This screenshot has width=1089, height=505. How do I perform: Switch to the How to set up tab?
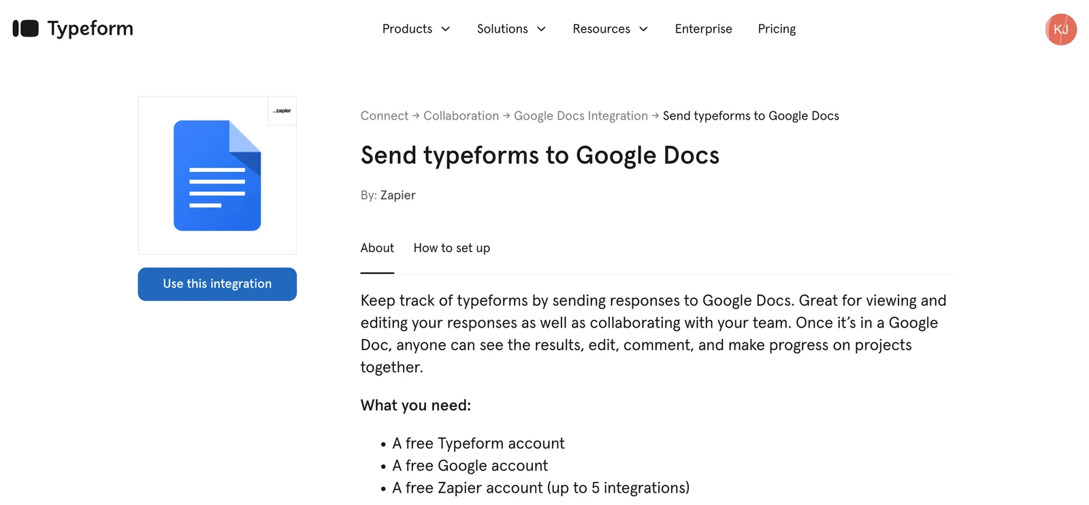click(x=451, y=248)
